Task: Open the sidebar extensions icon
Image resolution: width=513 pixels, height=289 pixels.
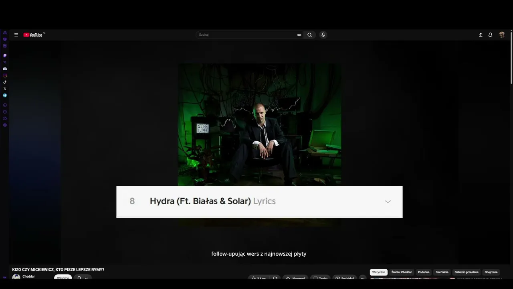Action: [x=5, y=118]
